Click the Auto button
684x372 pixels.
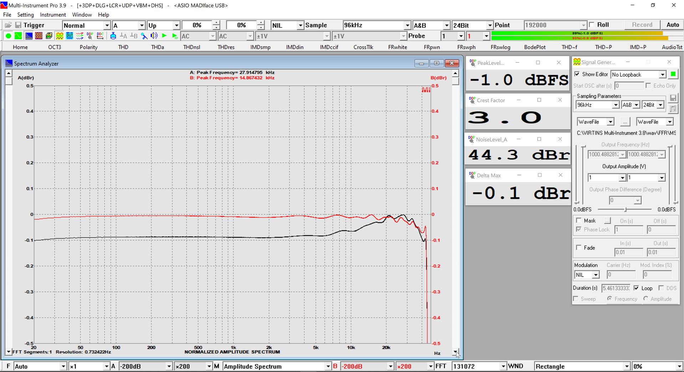point(673,25)
